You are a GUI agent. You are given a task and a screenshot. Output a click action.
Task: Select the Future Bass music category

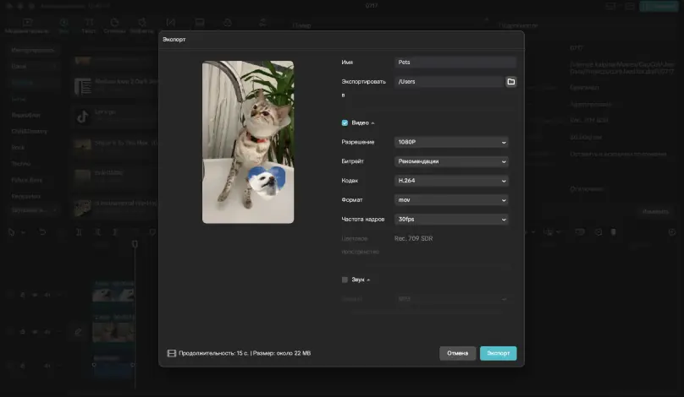click(x=26, y=180)
